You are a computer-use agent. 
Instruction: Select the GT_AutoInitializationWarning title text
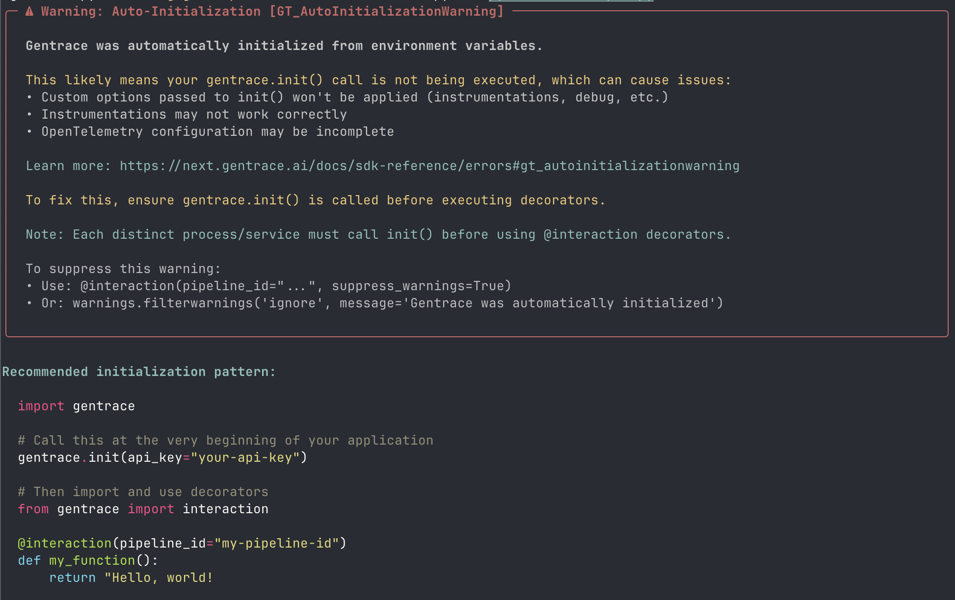coord(386,11)
